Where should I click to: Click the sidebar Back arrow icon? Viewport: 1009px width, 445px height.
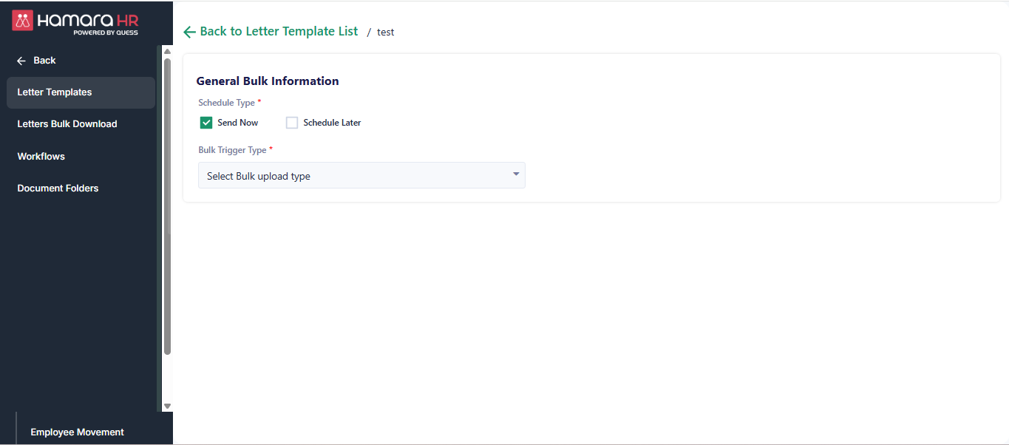pyautogui.click(x=21, y=61)
